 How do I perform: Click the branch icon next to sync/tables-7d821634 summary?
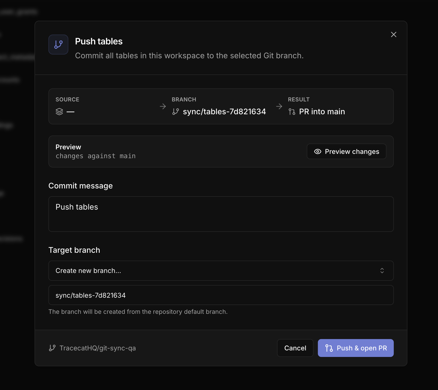[176, 112]
